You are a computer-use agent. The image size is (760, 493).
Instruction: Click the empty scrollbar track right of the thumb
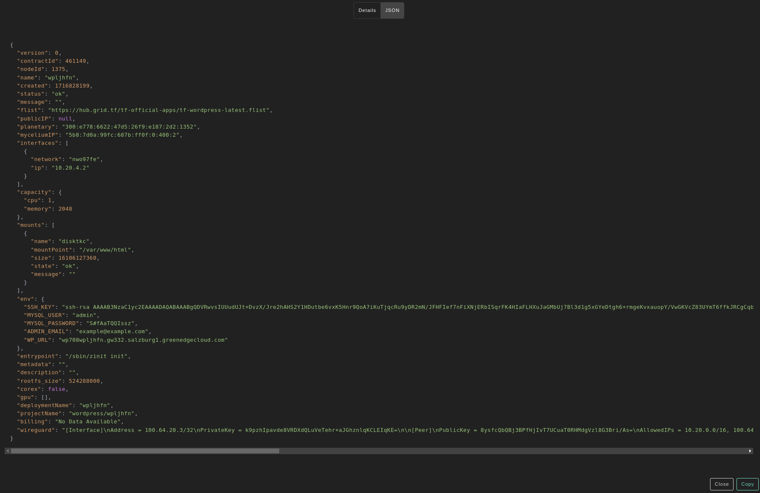[x=512, y=451]
